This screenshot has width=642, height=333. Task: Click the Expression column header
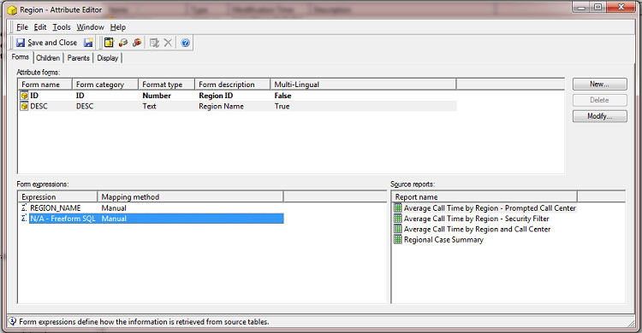tap(57, 197)
